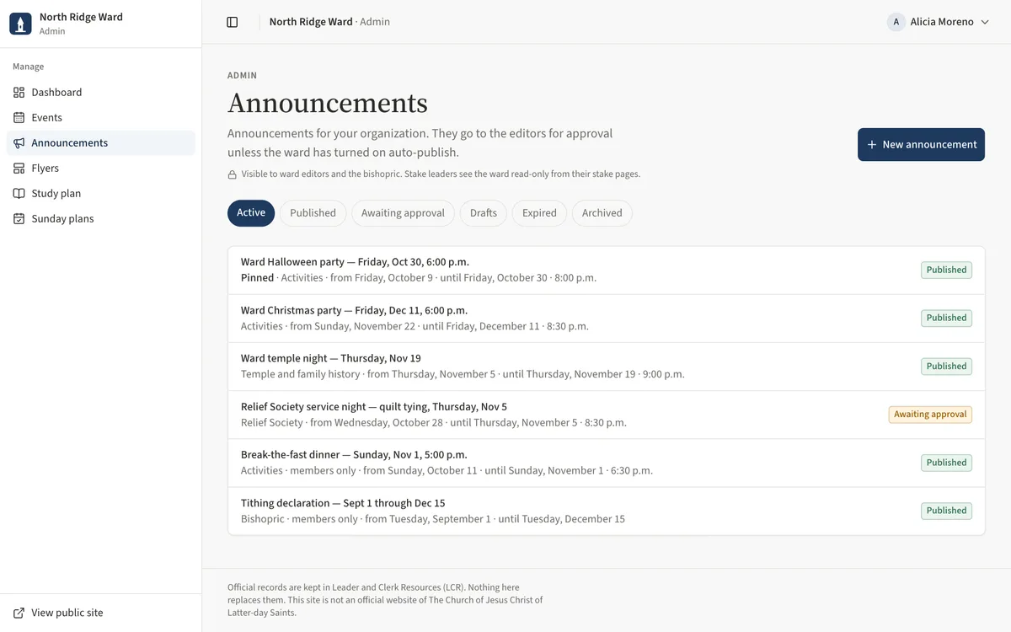Click the Admin text in header breadcrumb
The image size is (1011, 632).
[375, 22]
